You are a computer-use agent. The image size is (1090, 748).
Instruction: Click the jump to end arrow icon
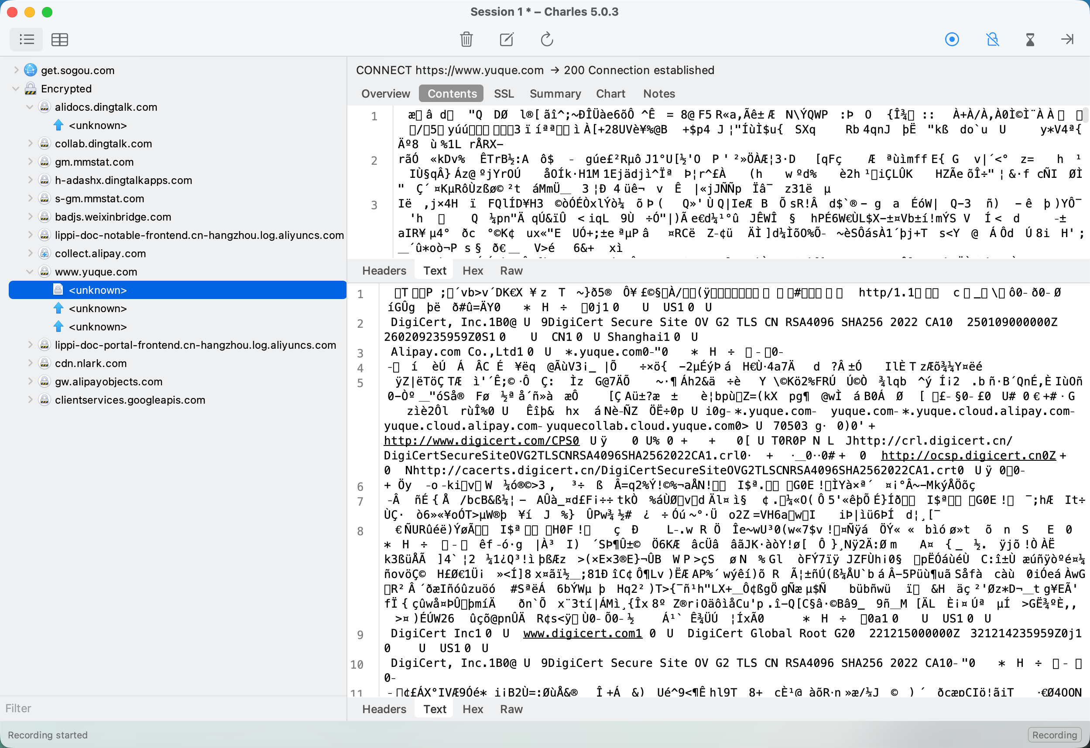(1067, 39)
